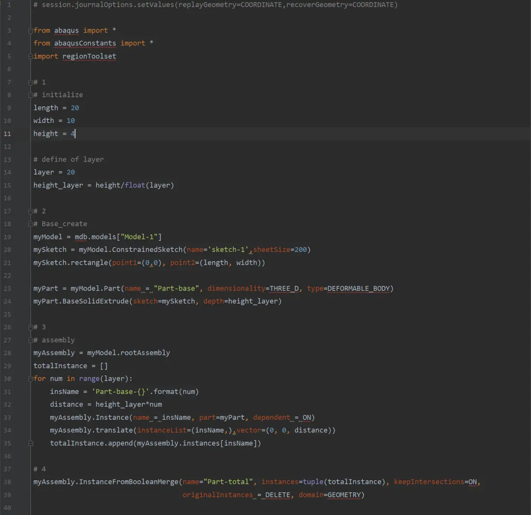Collapse the comment block at '# 3'

coord(30,327)
